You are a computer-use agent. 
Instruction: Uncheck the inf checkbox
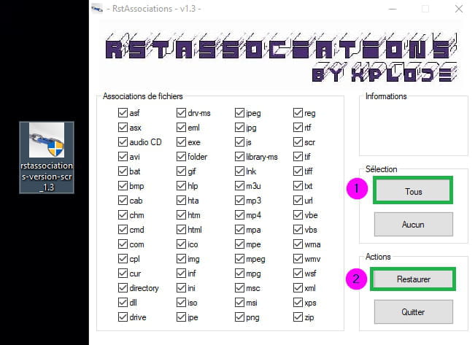(x=181, y=274)
